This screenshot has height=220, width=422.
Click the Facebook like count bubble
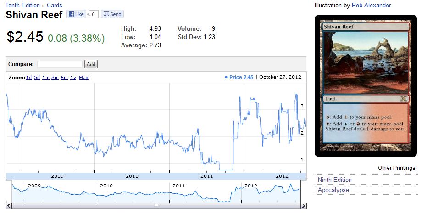point(94,14)
